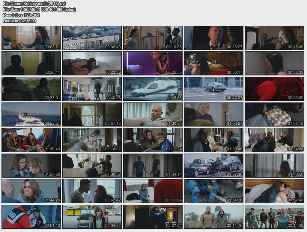The width and height of the screenshot is (307, 232).
Task: Open the thumbnail timestamped 00:33:39
Action: click(275, 63)
